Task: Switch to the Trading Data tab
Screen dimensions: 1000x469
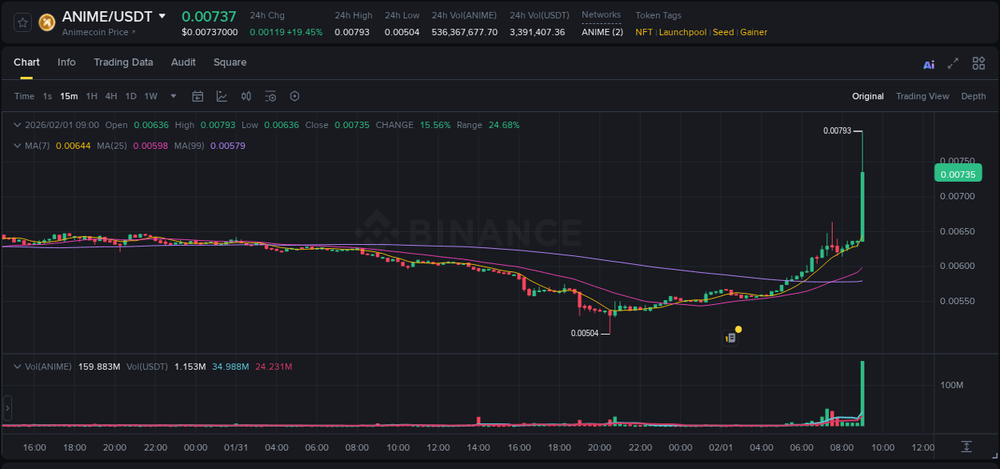Action: pyautogui.click(x=123, y=62)
